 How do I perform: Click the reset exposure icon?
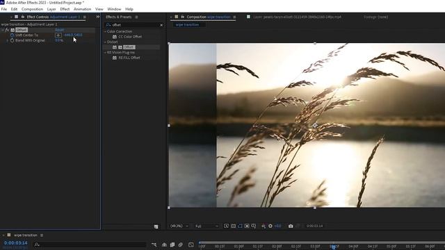click(x=270, y=226)
